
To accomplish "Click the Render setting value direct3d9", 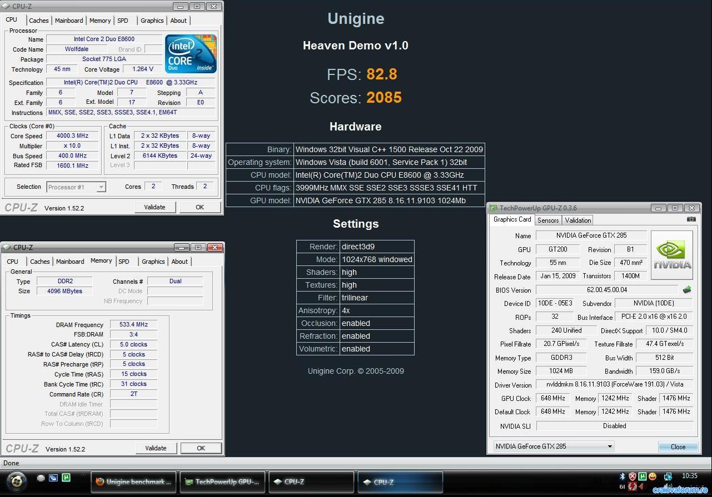I will click(376, 247).
